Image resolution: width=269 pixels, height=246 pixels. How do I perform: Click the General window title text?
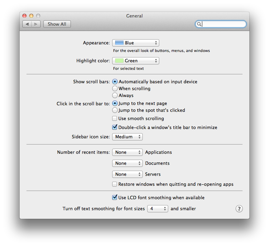click(x=134, y=16)
